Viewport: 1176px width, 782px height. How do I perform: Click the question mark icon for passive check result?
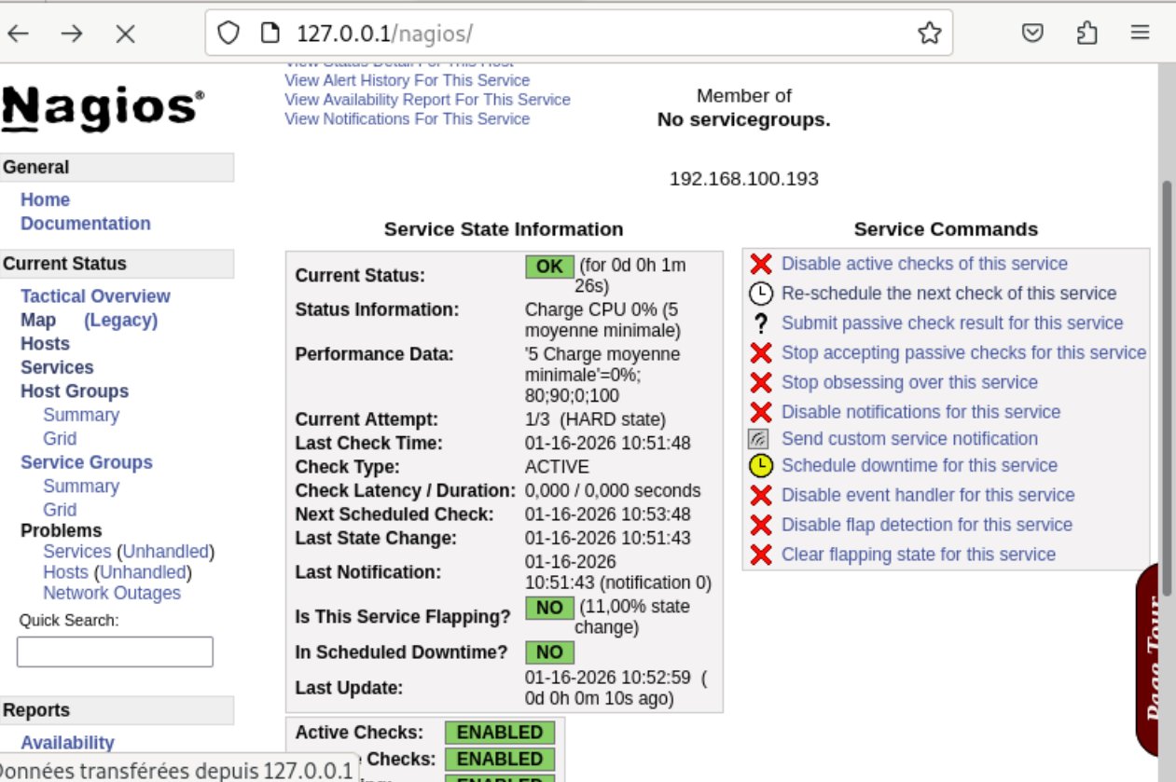click(x=761, y=323)
